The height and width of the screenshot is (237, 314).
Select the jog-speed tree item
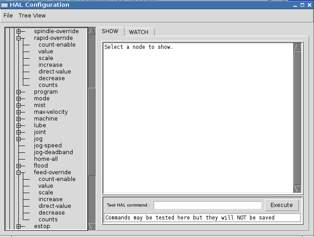point(48,146)
